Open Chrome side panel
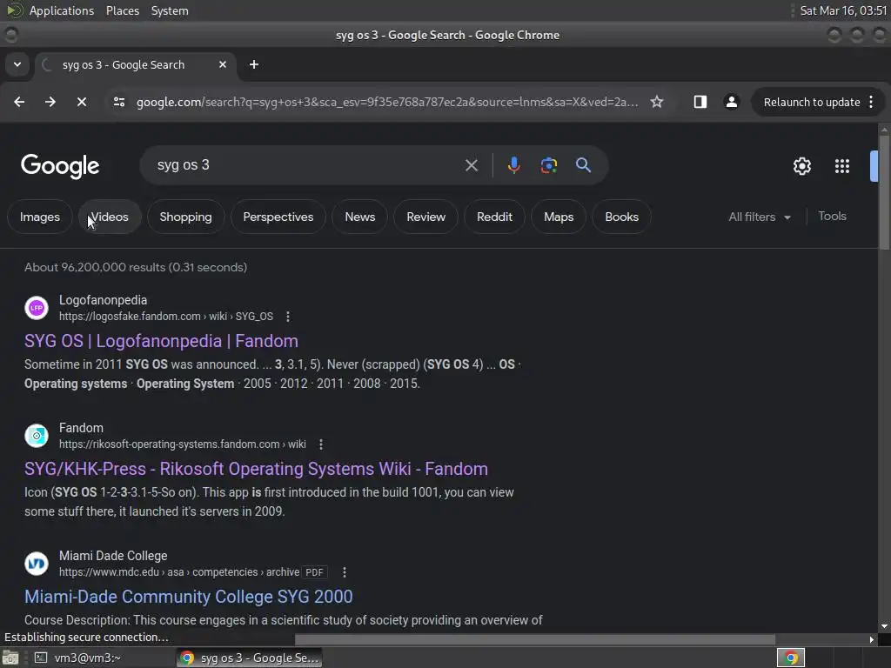This screenshot has width=891, height=668. coord(700,102)
